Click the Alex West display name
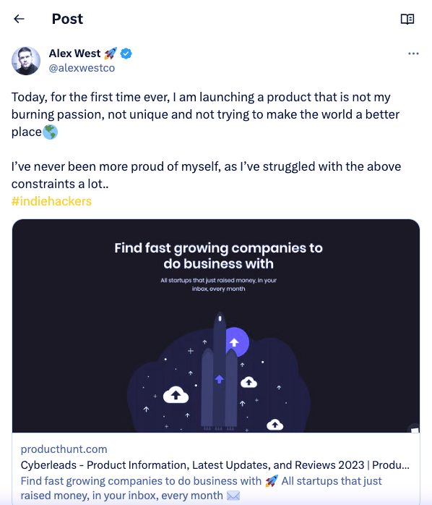This screenshot has height=505, width=432. tap(74, 54)
